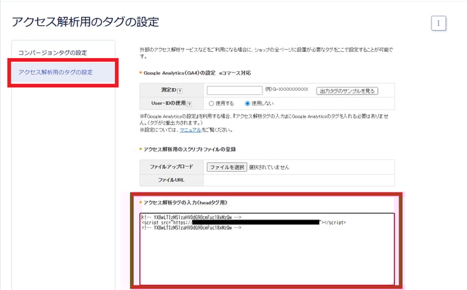Click the ファイルアップロード label cell
Image resolution: width=467 pixels, height=290 pixels.
point(172,167)
